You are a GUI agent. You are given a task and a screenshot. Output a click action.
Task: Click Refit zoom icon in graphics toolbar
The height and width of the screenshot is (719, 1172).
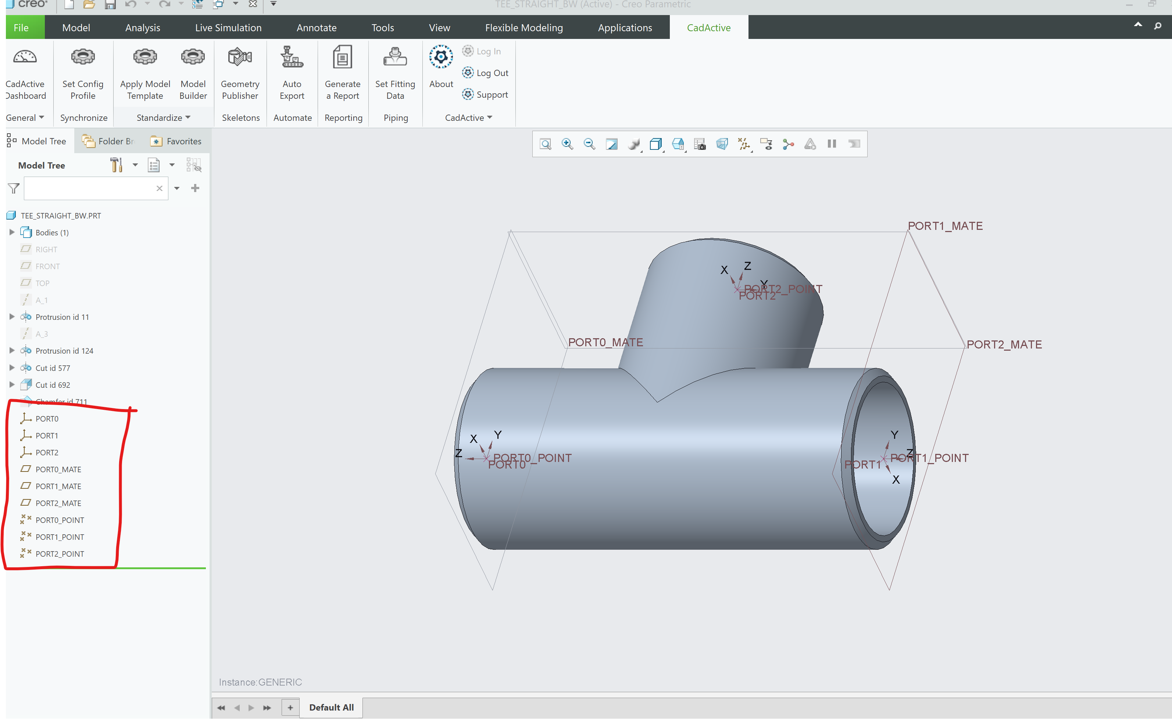click(x=546, y=144)
